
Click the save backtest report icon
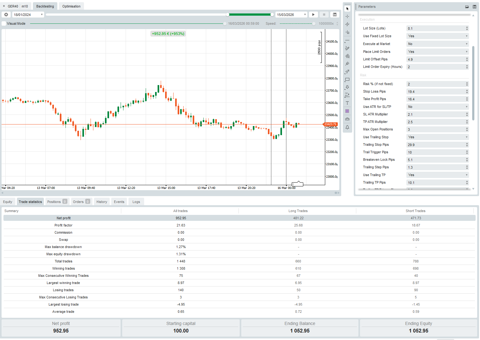(335, 15)
